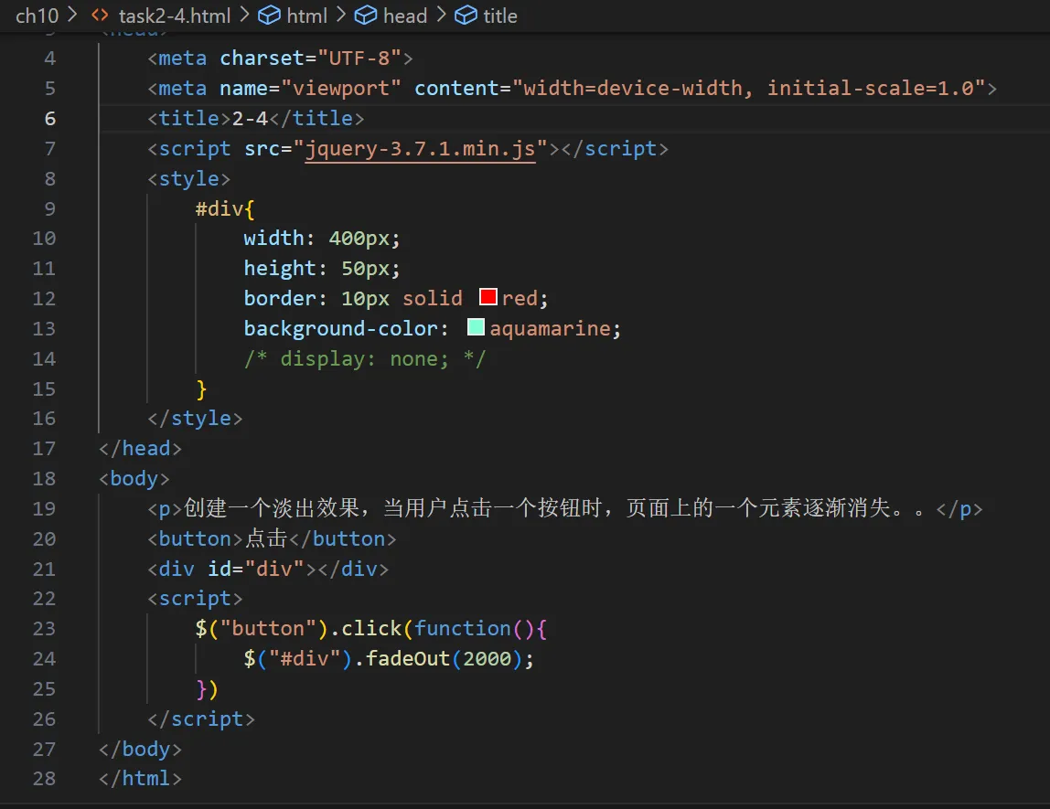Open the task2-4.html breadcrumb item
The width and height of the screenshot is (1050, 809).
tap(174, 16)
